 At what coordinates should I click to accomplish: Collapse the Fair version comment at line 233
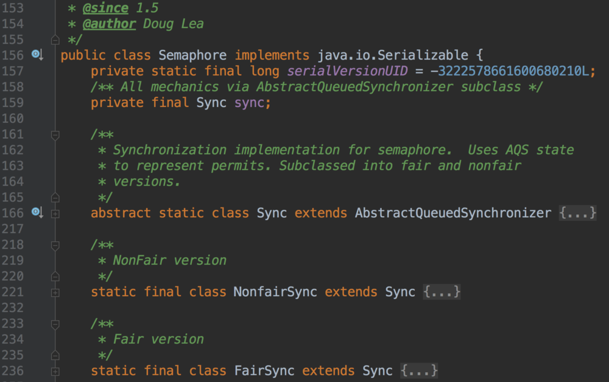click(55, 324)
